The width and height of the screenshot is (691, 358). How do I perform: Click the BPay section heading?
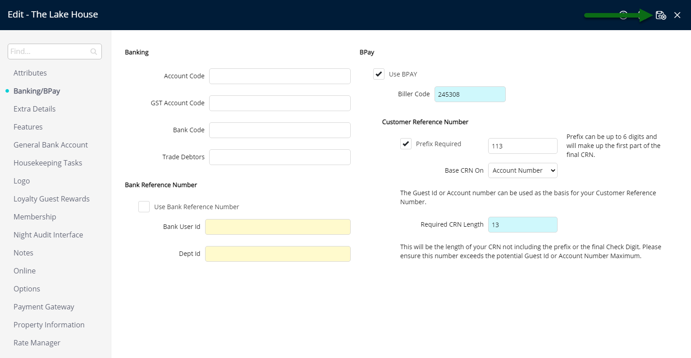[x=367, y=52]
